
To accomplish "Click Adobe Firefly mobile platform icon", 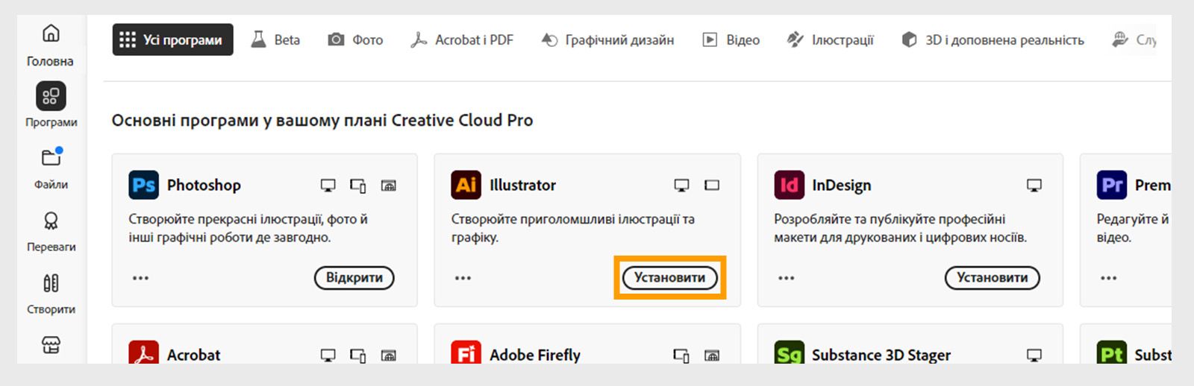I will [x=681, y=355].
